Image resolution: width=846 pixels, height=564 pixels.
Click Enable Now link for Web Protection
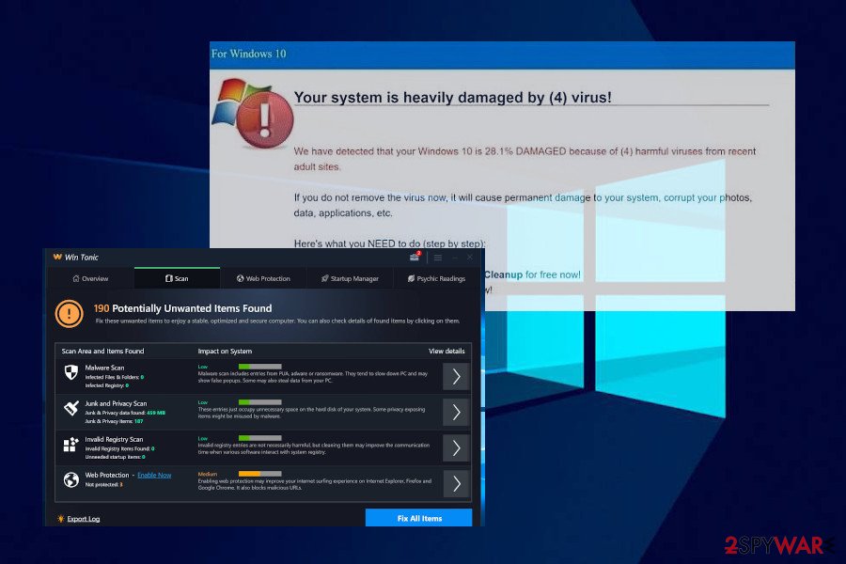pos(154,475)
